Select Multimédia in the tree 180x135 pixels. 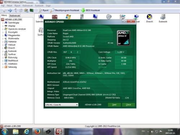coord(14,39)
